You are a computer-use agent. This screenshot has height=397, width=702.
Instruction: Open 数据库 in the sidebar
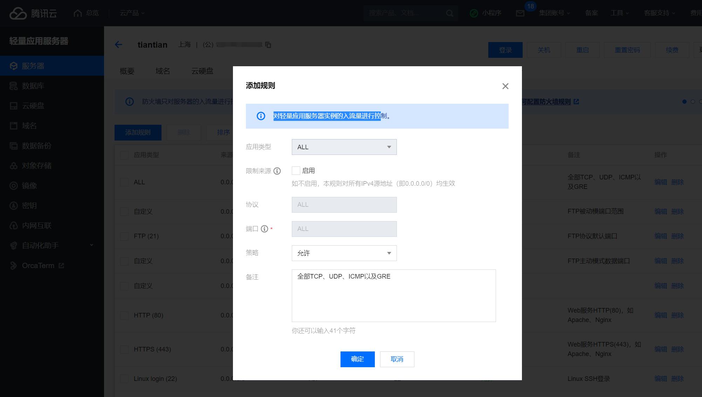[x=33, y=86]
